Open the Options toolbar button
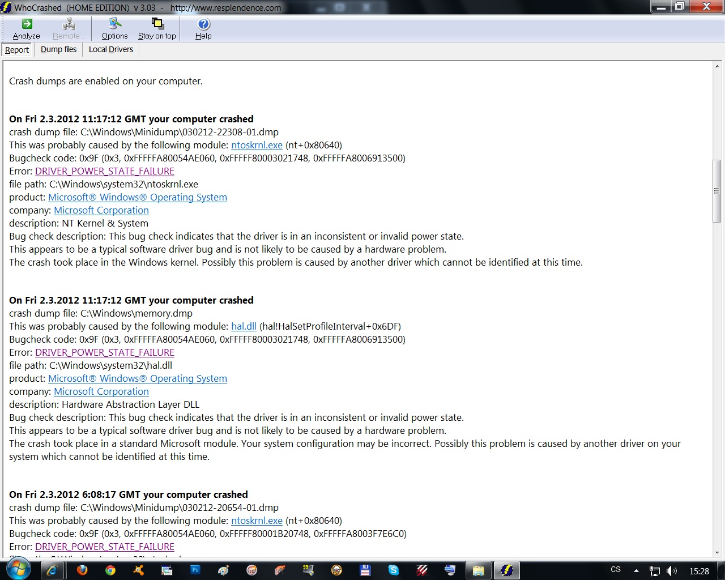This screenshot has height=580, width=725. [114, 29]
